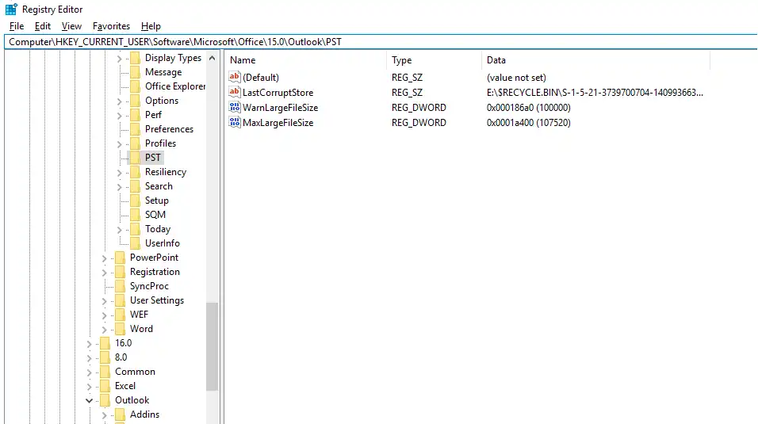Select the WarnLargeFileSize value name
The width and height of the screenshot is (758, 424).
tap(281, 107)
